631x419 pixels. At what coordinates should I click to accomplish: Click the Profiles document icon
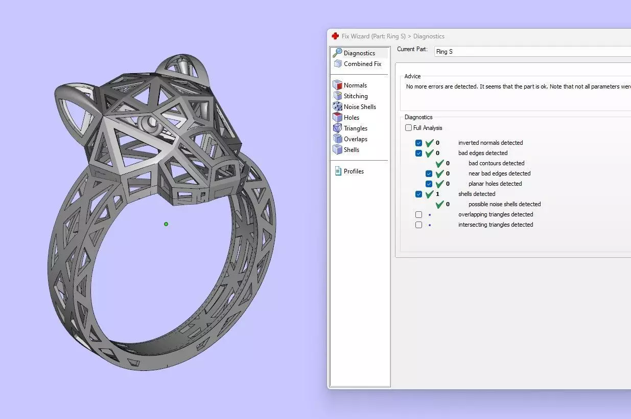click(x=338, y=171)
